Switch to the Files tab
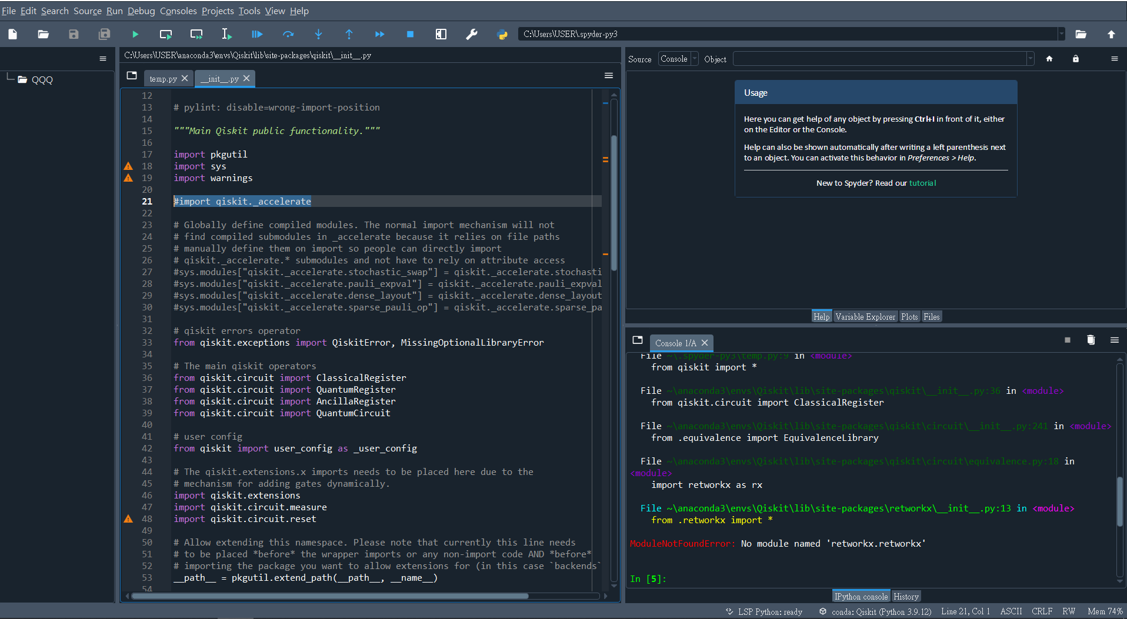The height and width of the screenshot is (619, 1127). (932, 317)
